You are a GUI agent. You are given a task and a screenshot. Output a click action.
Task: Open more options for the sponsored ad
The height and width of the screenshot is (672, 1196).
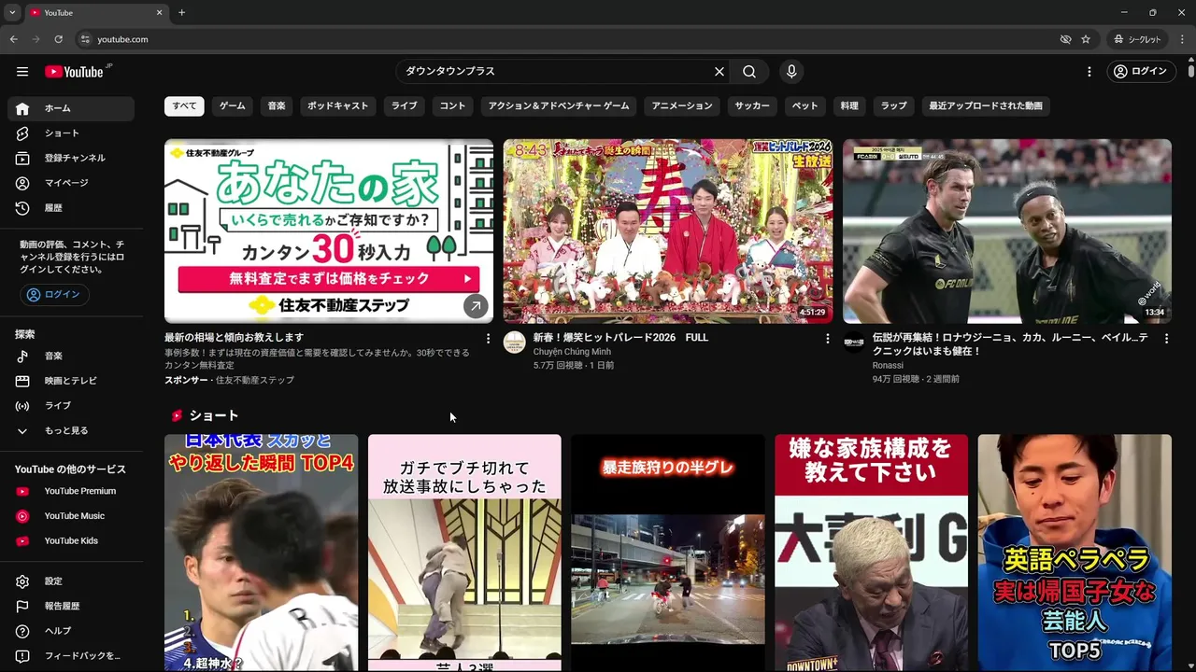pyautogui.click(x=488, y=339)
